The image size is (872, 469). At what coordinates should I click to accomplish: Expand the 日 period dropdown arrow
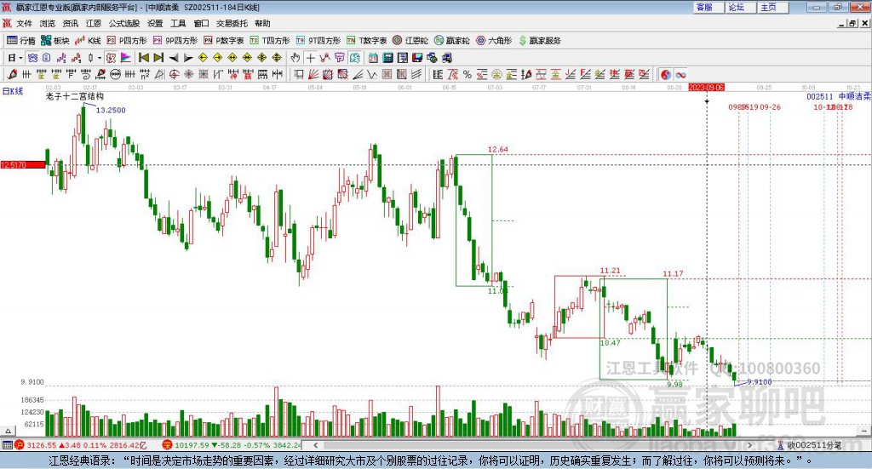pos(20,58)
